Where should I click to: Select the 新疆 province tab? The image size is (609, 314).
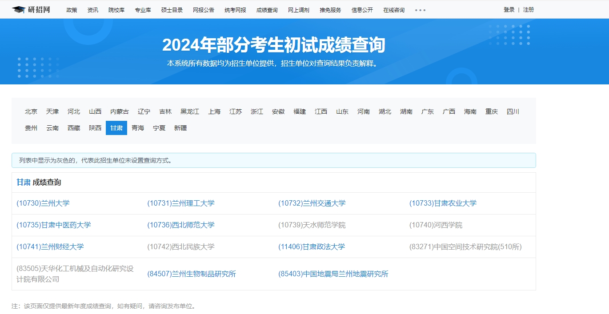tap(180, 128)
